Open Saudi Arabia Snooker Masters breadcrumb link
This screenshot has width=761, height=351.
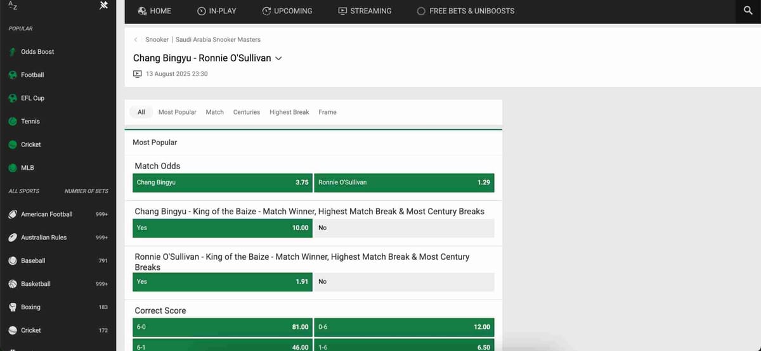[218, 39]
